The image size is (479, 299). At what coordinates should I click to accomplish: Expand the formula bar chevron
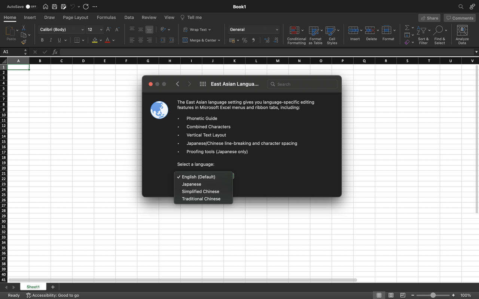pyautogui.click(x=476, y=52)
